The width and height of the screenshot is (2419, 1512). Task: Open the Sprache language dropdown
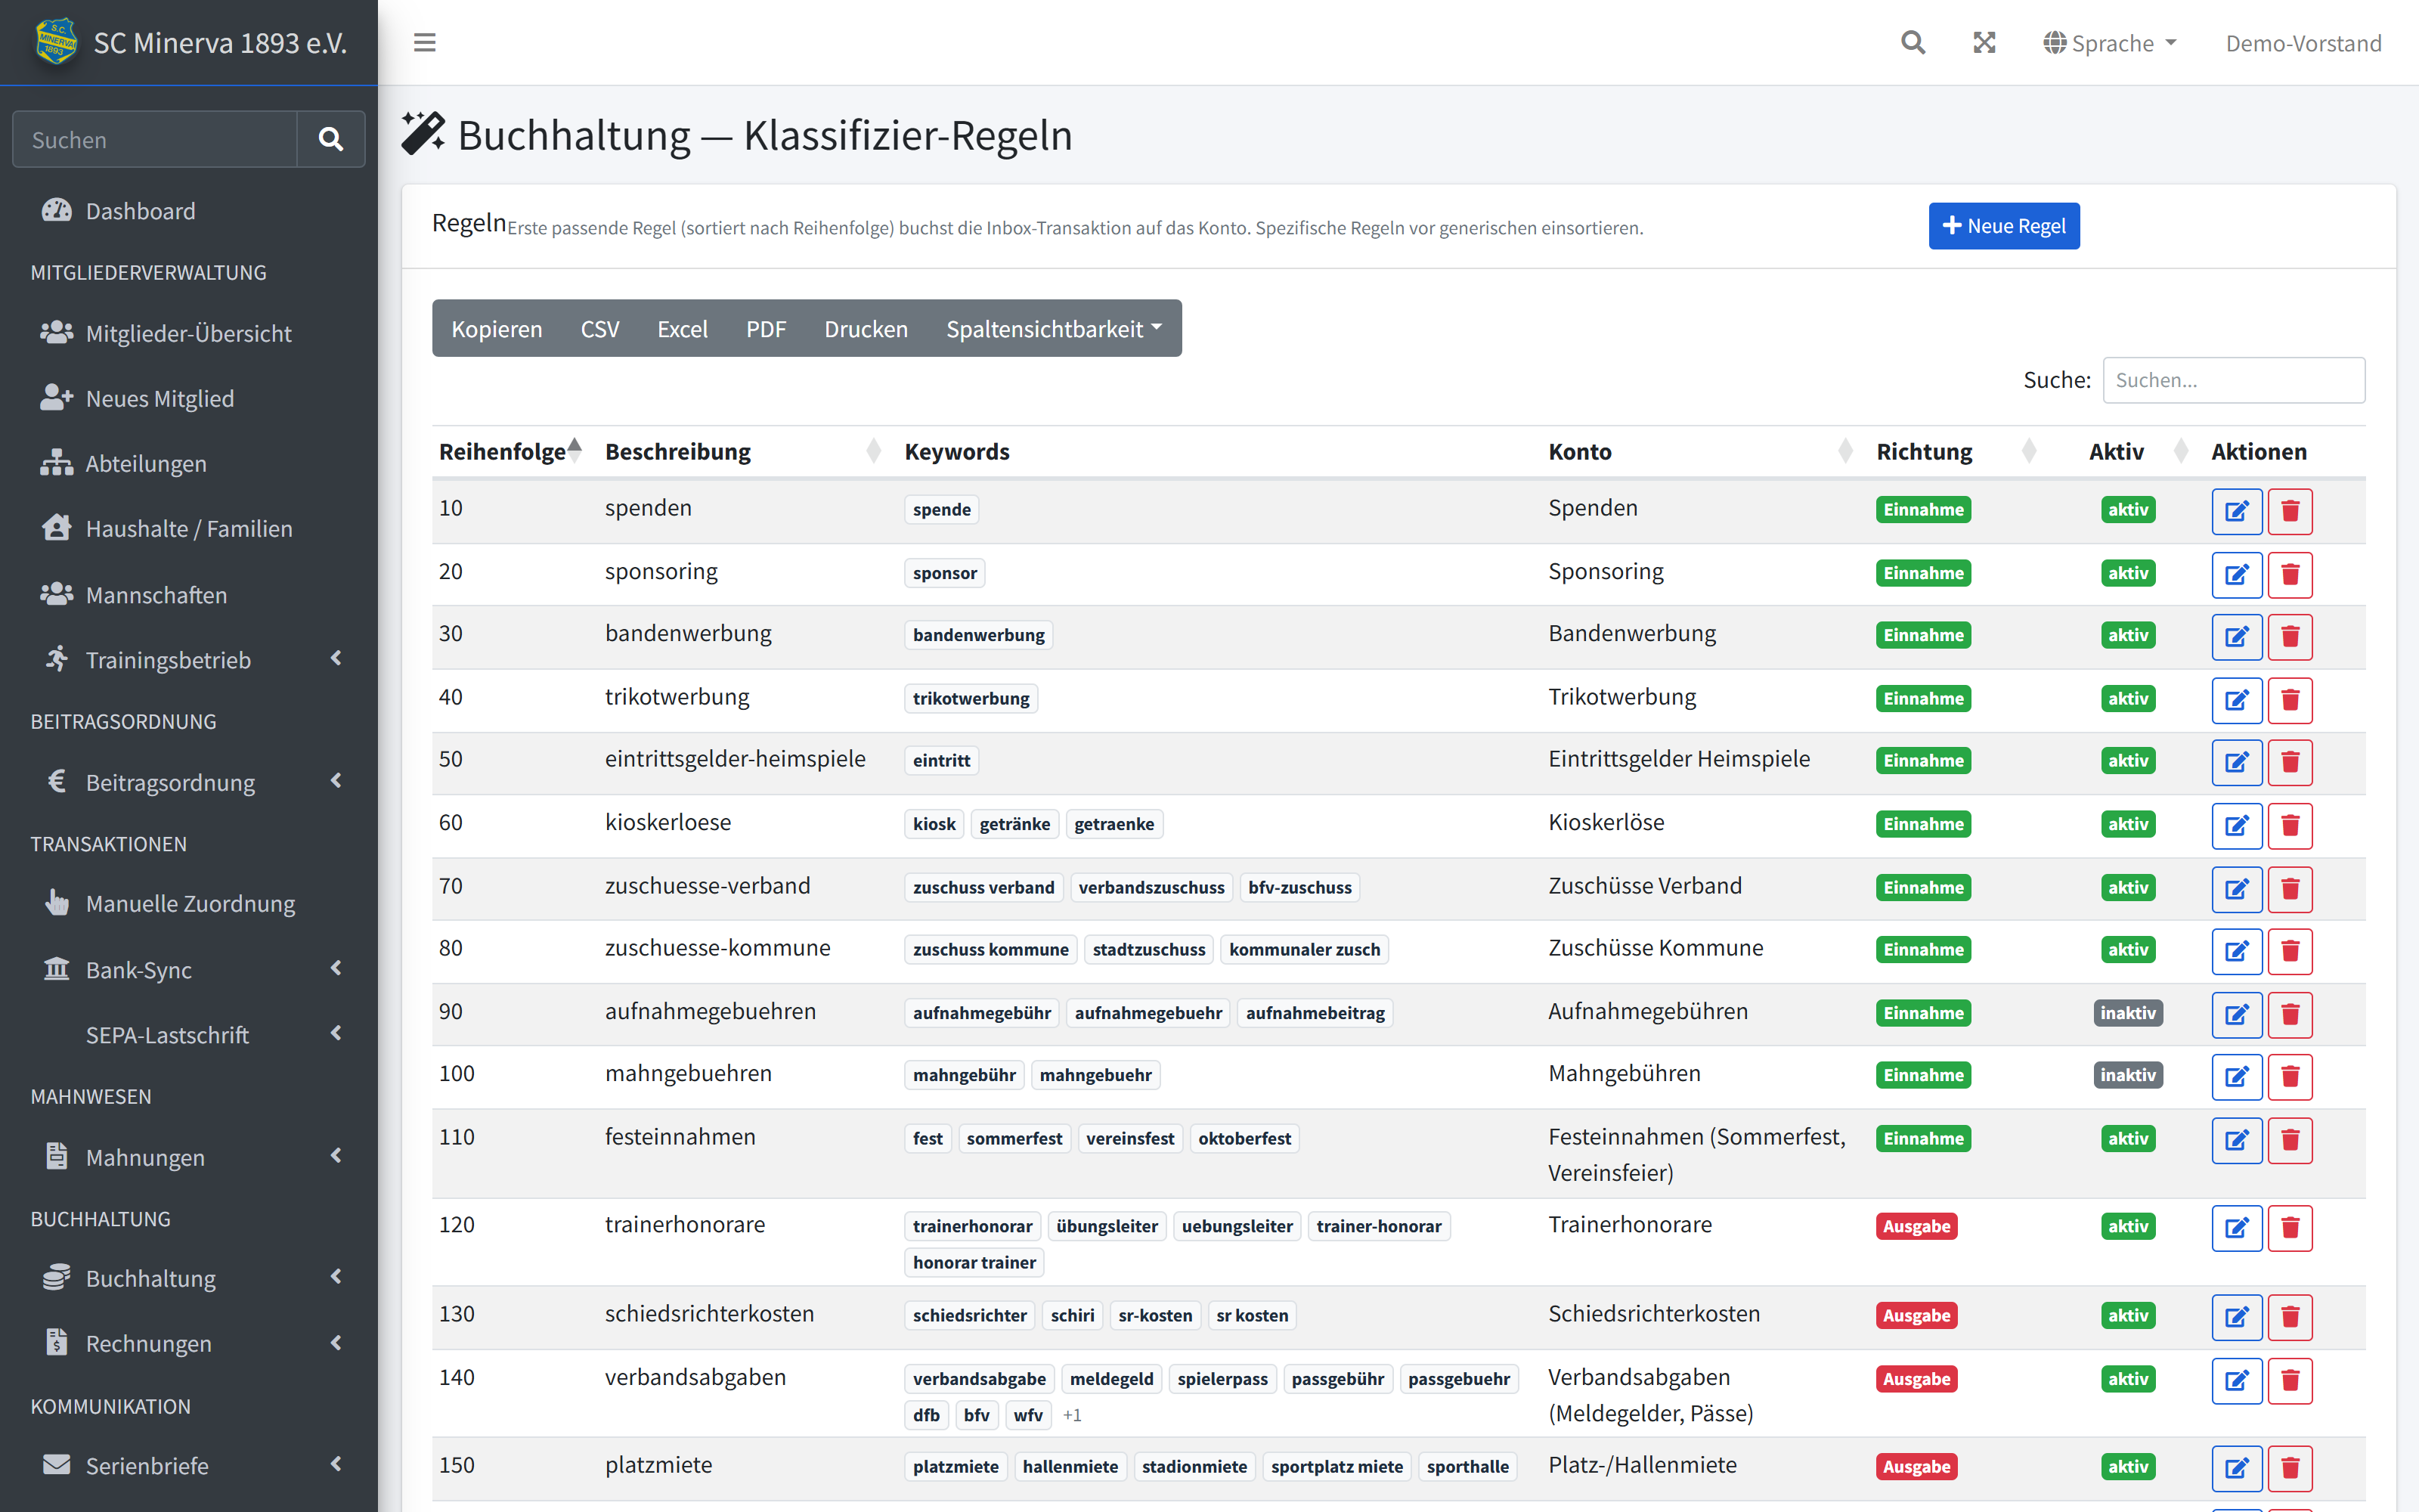[x=2109, y=43]
